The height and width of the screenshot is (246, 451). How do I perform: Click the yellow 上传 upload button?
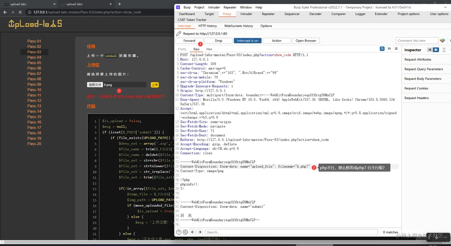point(155,85)
